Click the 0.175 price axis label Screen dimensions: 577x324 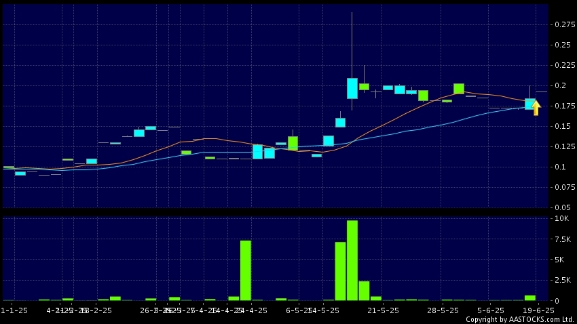coord(565,106)
